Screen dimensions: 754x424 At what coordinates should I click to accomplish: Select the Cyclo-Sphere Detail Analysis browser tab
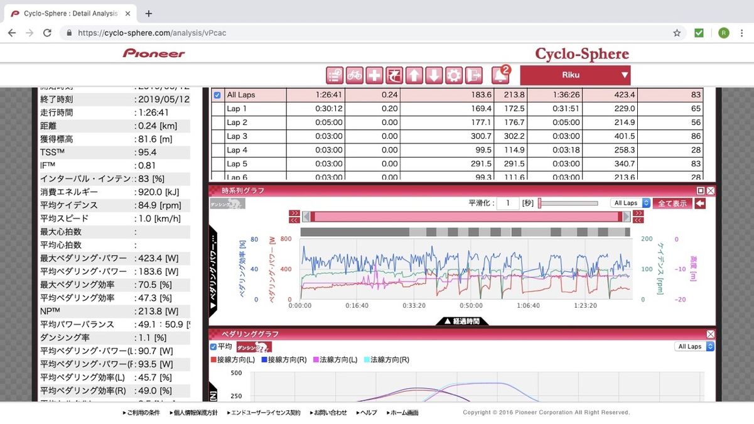point(69,13)
